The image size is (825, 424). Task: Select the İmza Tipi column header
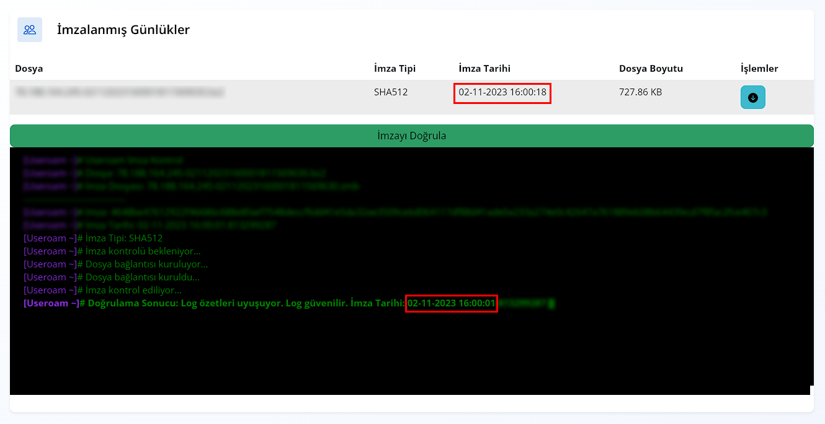395,69
